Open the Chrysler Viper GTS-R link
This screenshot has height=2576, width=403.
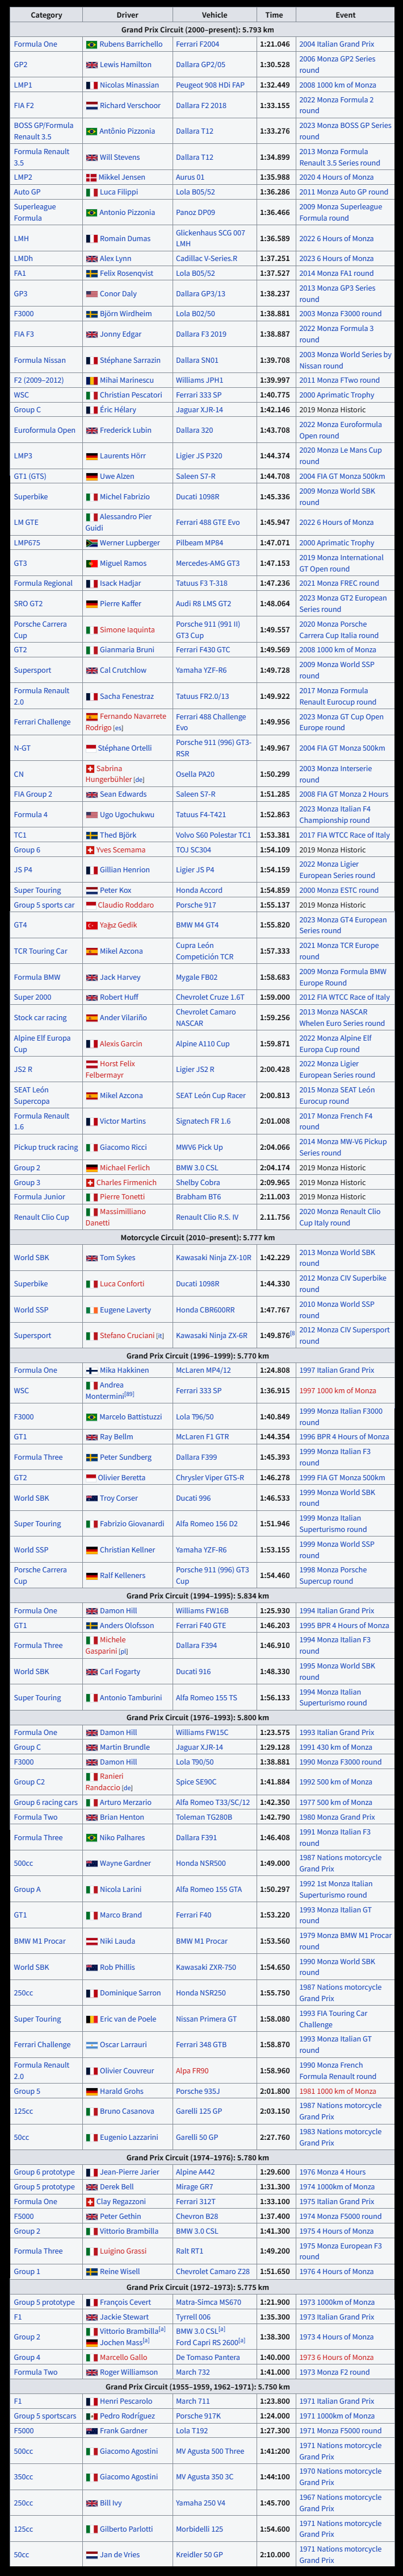(x=211, y=1477)
